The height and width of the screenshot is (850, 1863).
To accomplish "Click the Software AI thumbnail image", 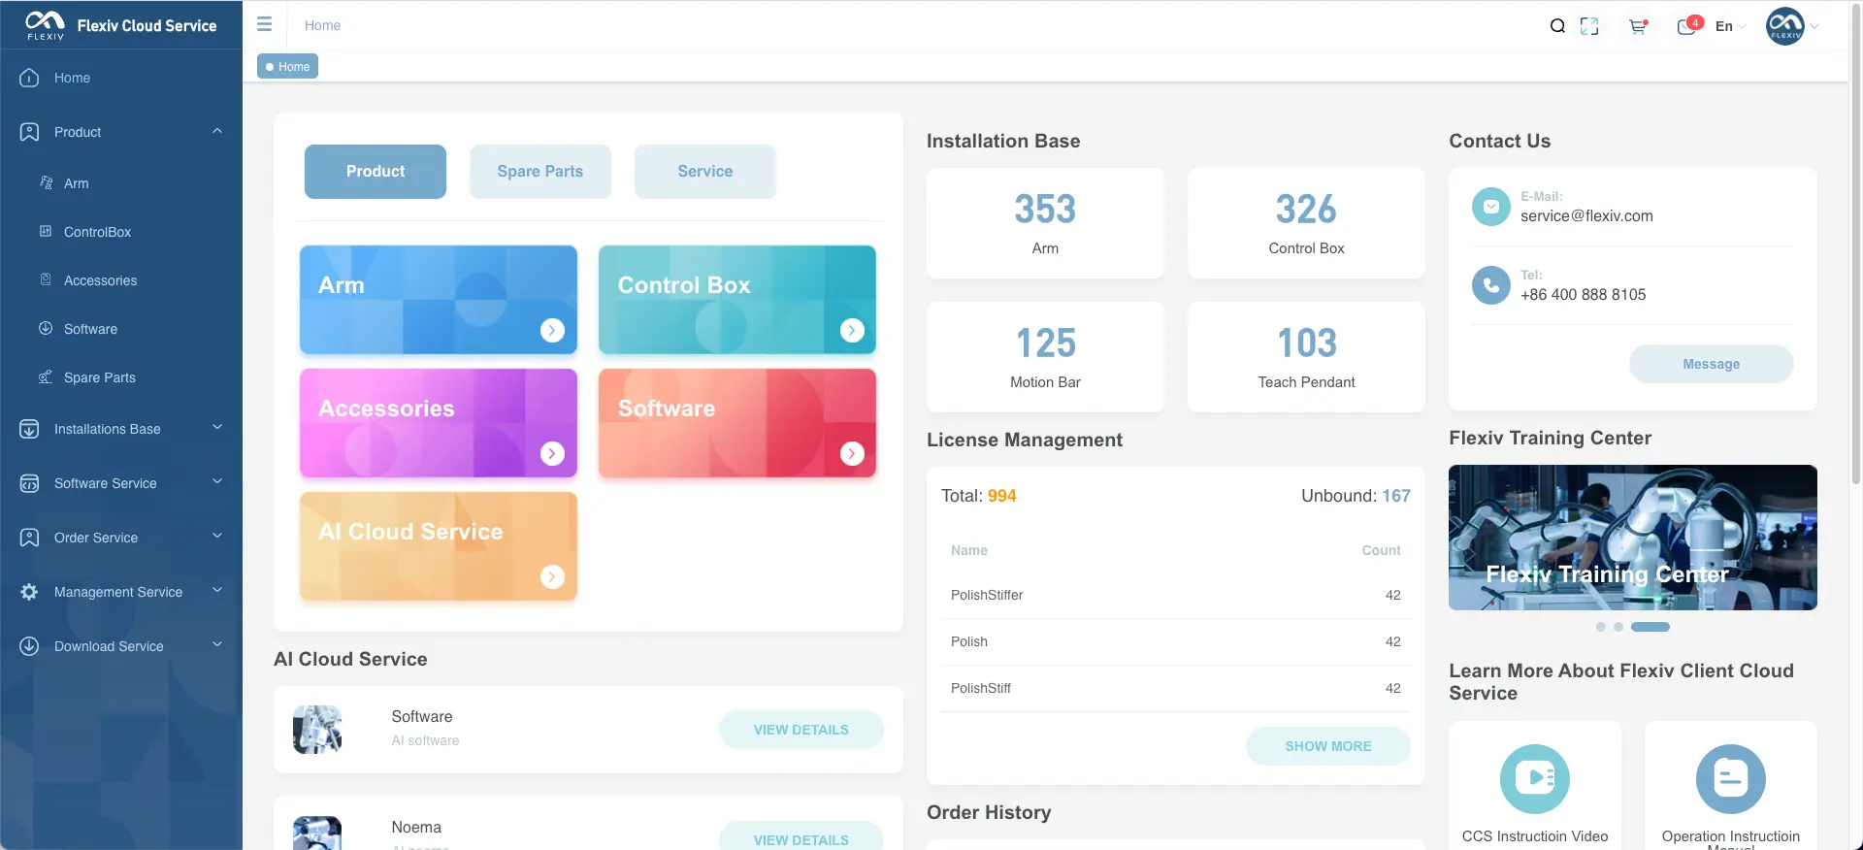I will pos(317,730).
